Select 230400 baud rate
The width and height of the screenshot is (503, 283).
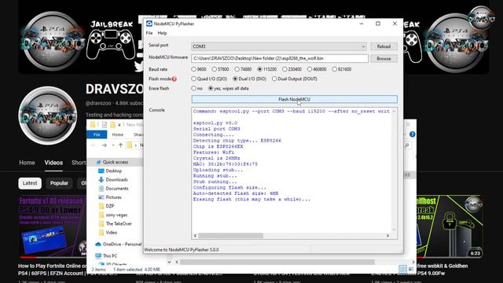(x=292, y=69)
